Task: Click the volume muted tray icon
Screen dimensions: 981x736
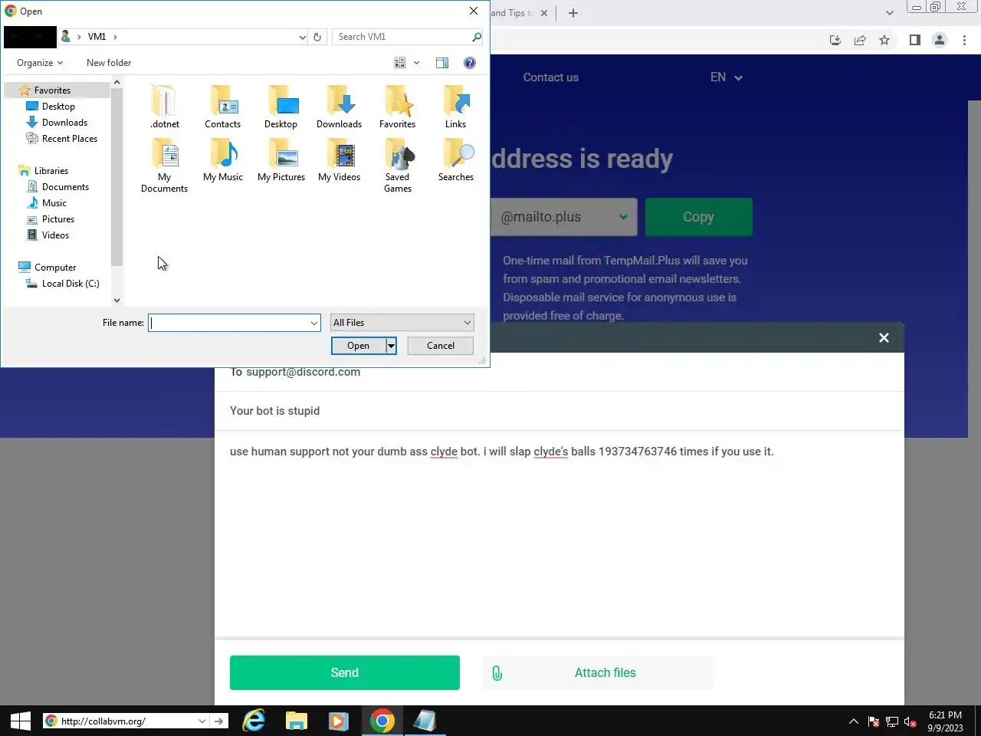Action: click(910, 721)
